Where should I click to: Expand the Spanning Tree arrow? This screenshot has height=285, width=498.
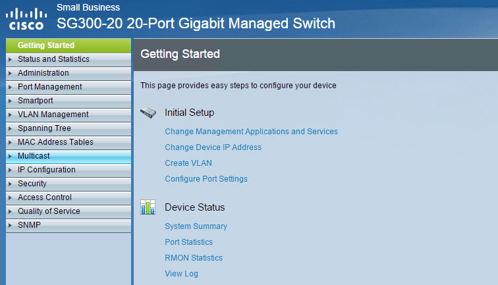point(11,128)
